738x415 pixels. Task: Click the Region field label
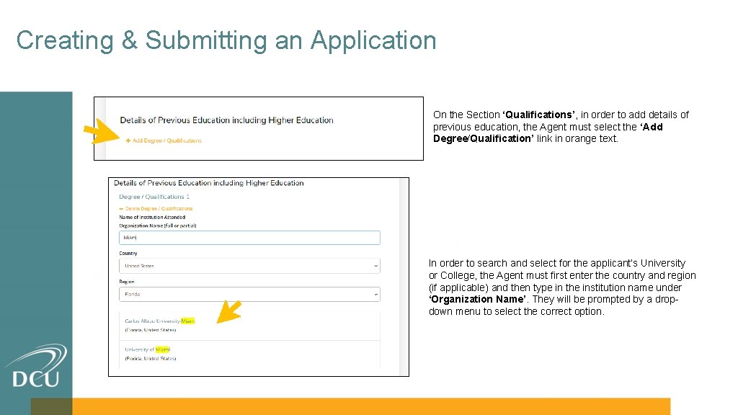click(x=127, y=282)
